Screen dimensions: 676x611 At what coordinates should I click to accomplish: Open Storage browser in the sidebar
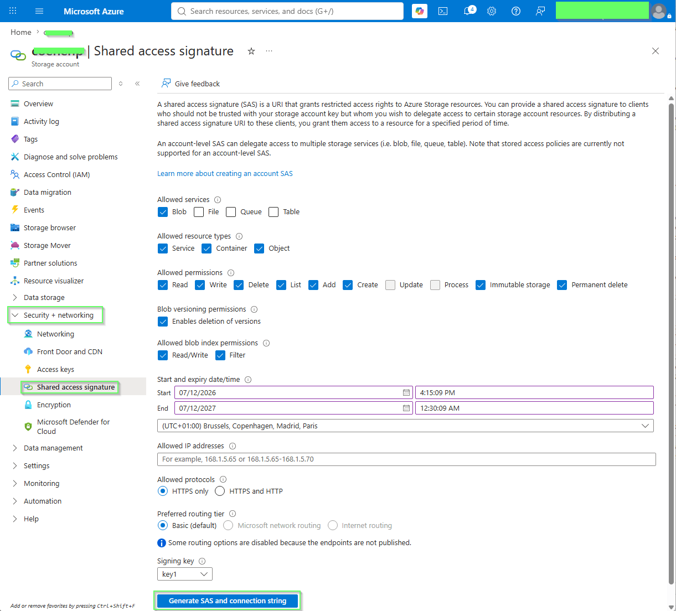tap(49, 227)
